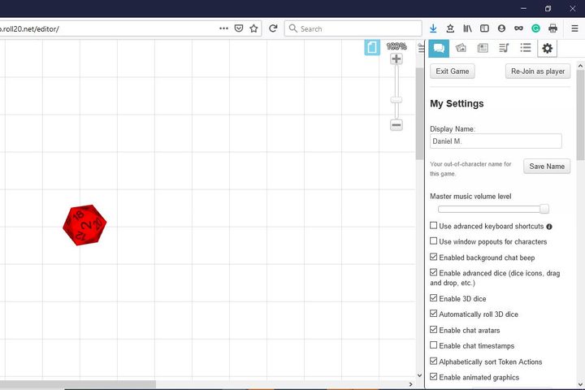Open the Collection list tab icon
This screenshot has width=585, height=390.
tap(526, 48)
